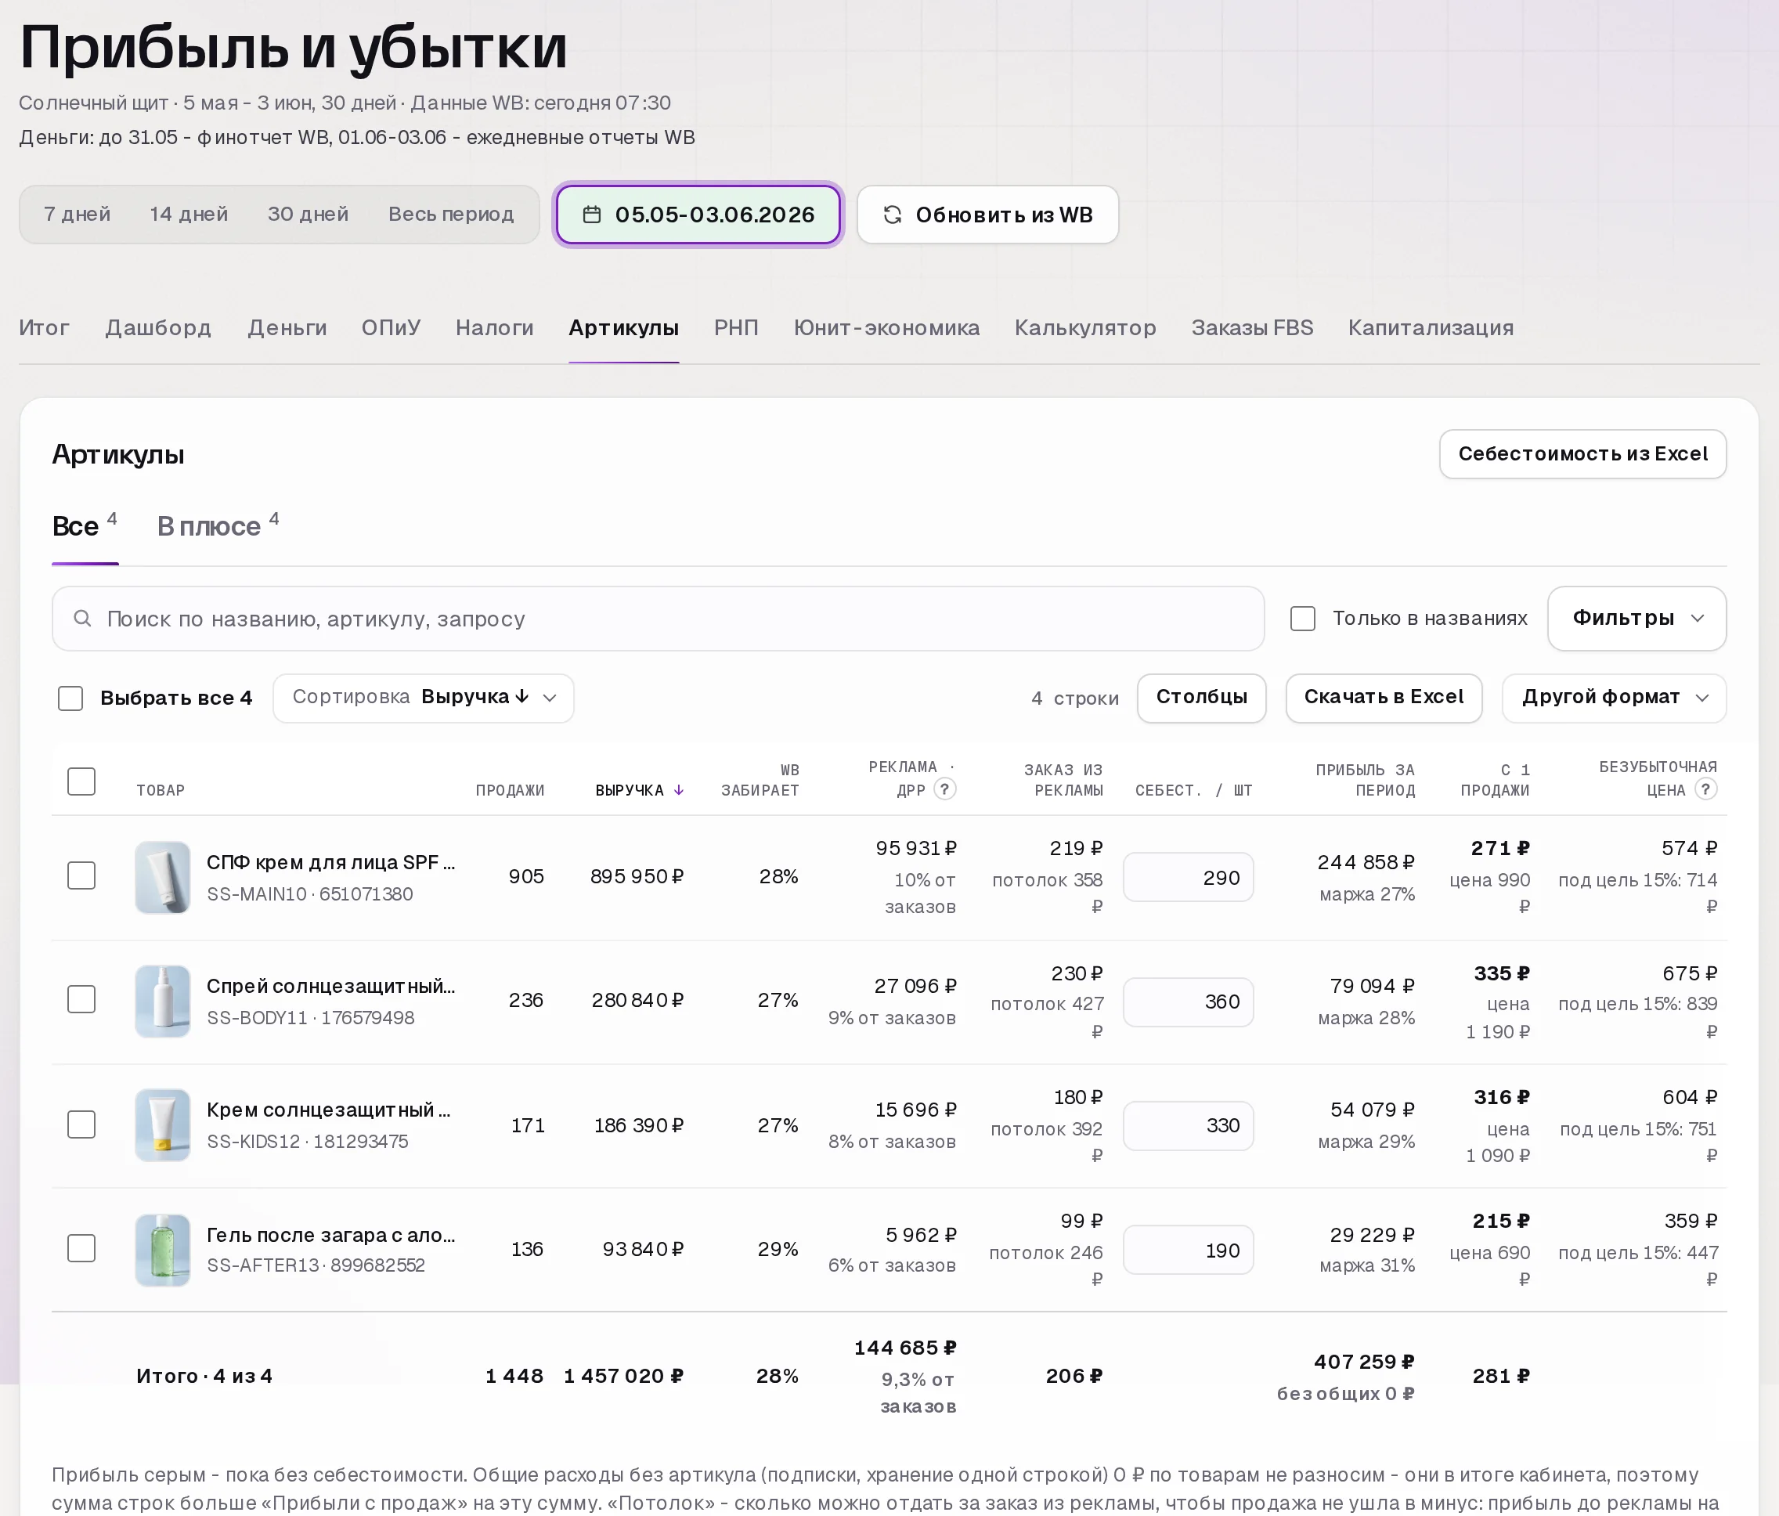
Task: Edit cost field with value 190
Action: coord(1189,1250)
